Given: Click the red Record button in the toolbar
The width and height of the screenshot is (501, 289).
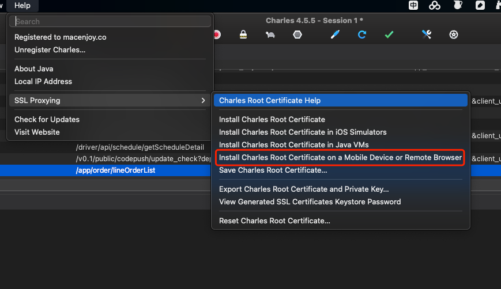Looking at the screenshot, I should pos(217,35).
